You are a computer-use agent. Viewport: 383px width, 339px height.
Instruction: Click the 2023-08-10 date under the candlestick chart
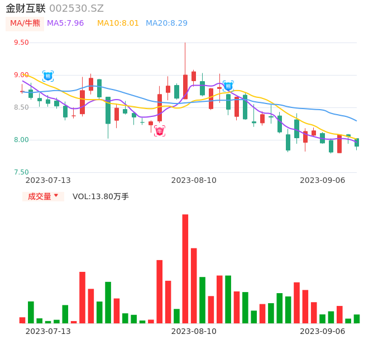[x=194, y=180]
